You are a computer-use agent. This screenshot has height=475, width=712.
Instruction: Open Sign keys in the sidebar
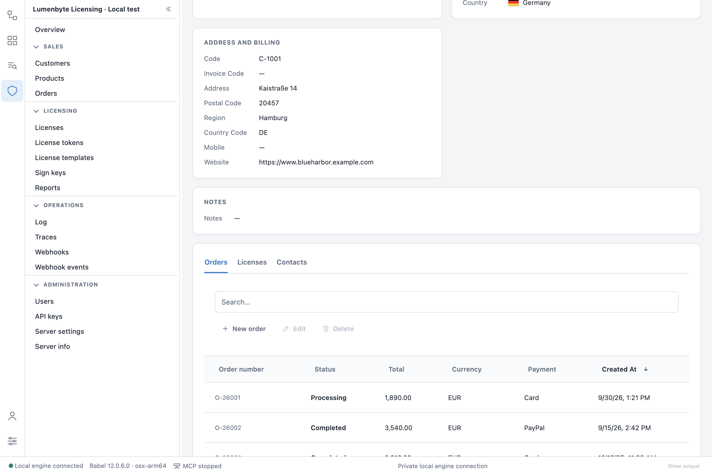[x=50, y=173]
